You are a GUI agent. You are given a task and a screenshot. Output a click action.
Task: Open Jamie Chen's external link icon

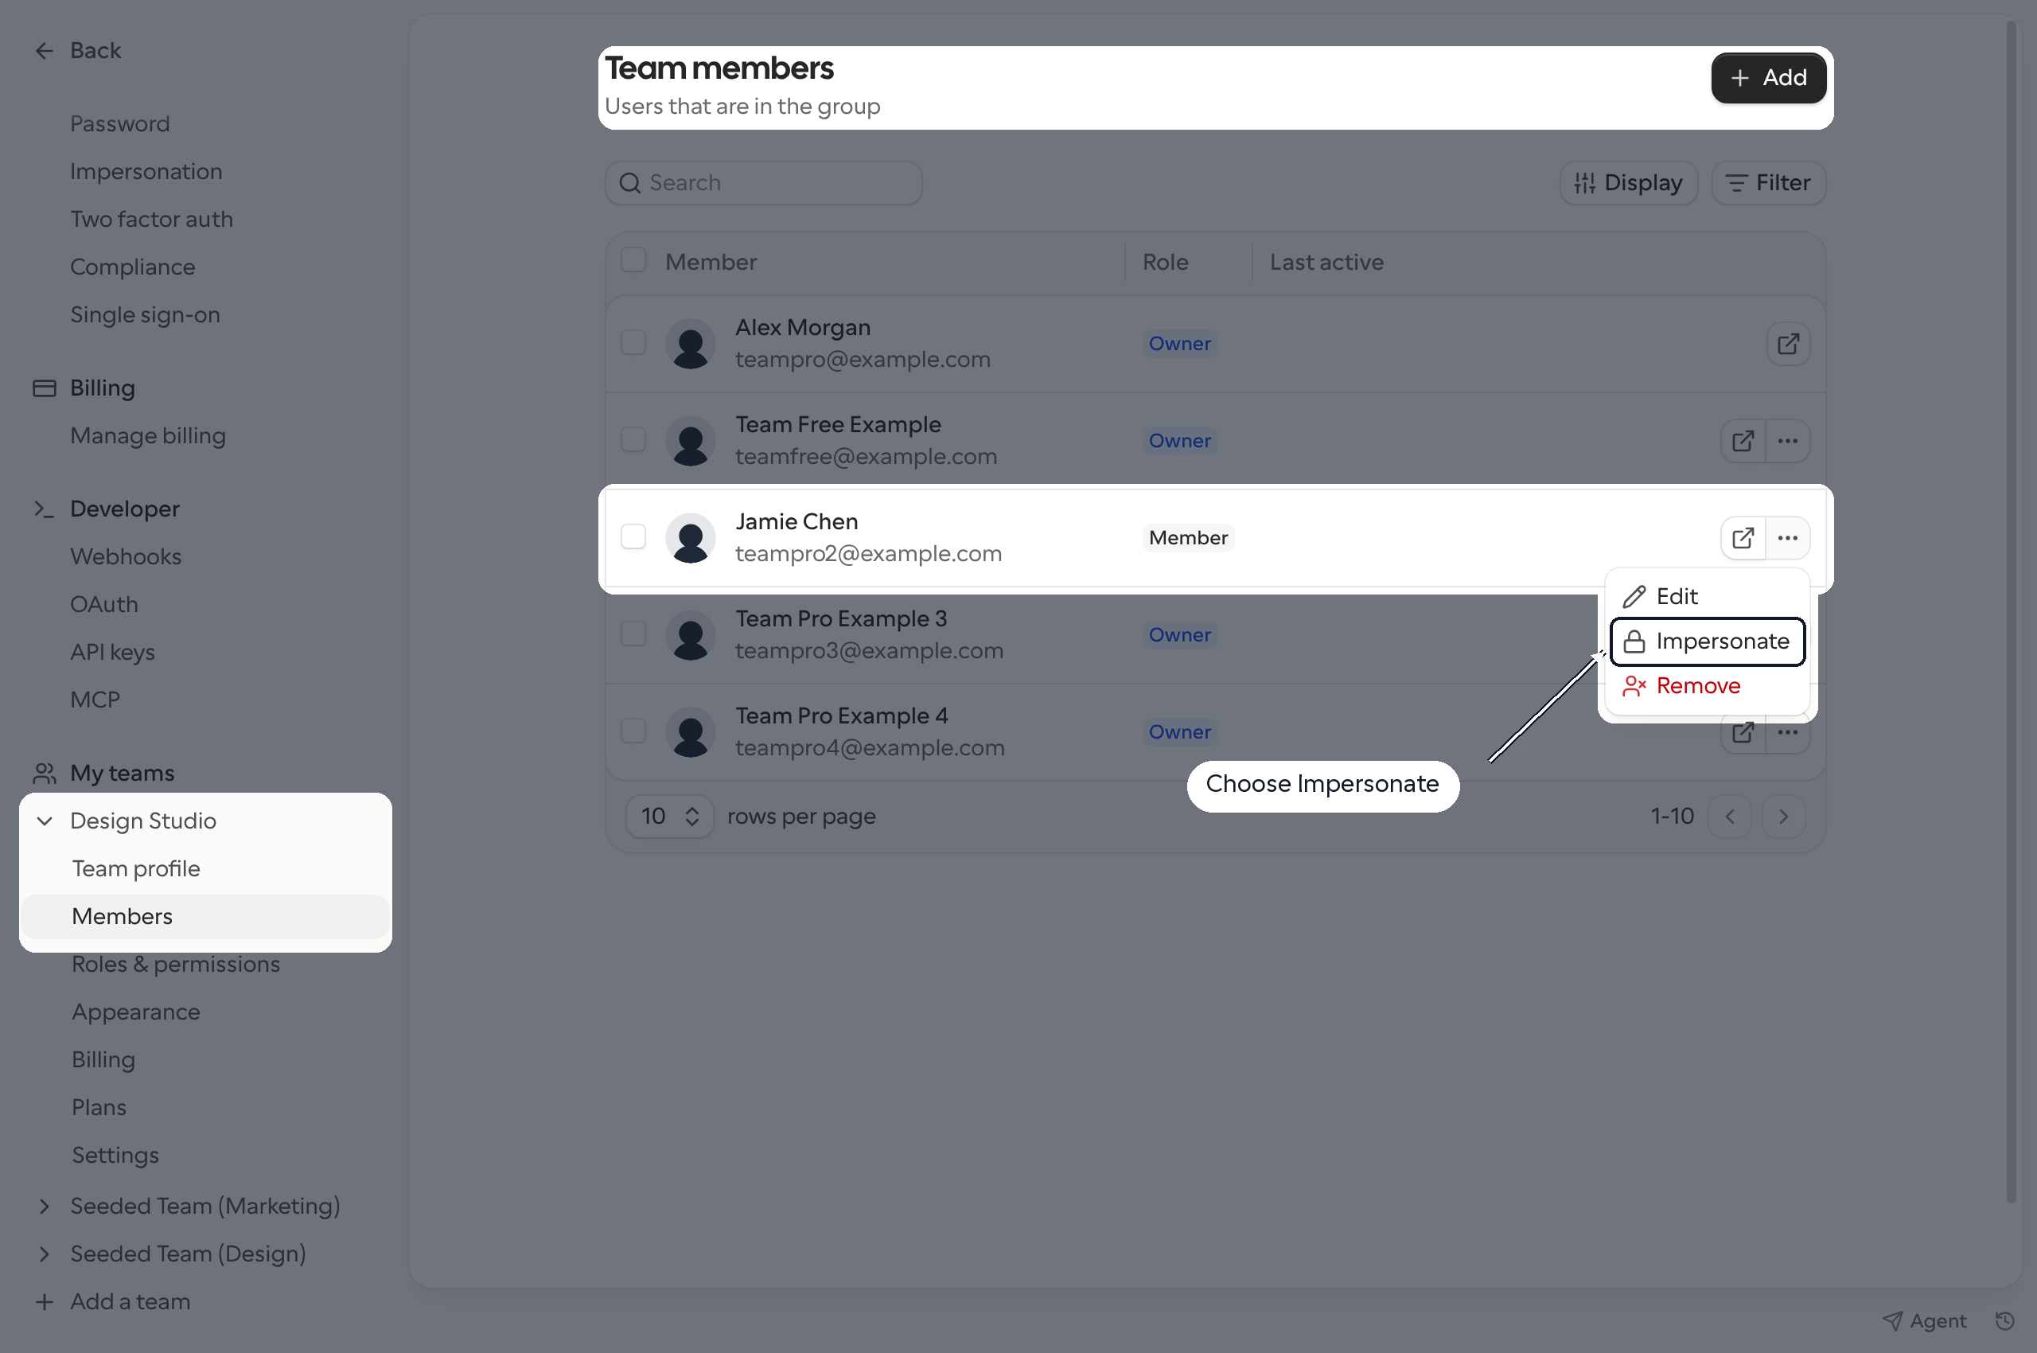click(1743, 537)
